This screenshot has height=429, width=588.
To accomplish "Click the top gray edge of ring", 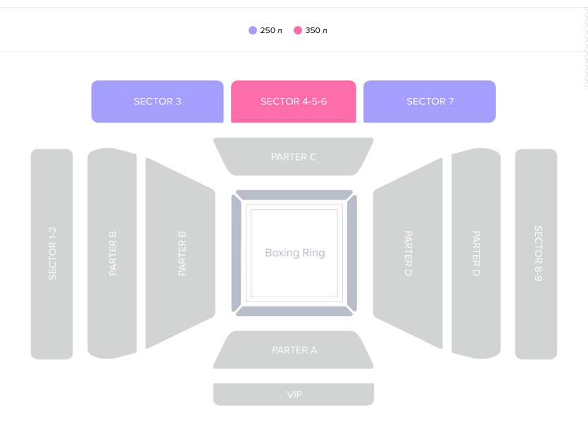I will [294, 195].
